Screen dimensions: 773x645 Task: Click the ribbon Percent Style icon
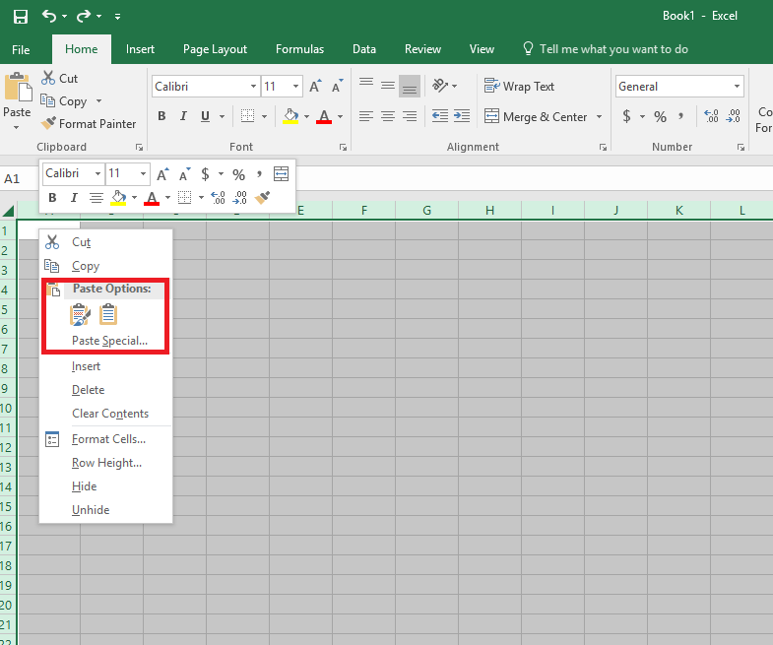660,116
